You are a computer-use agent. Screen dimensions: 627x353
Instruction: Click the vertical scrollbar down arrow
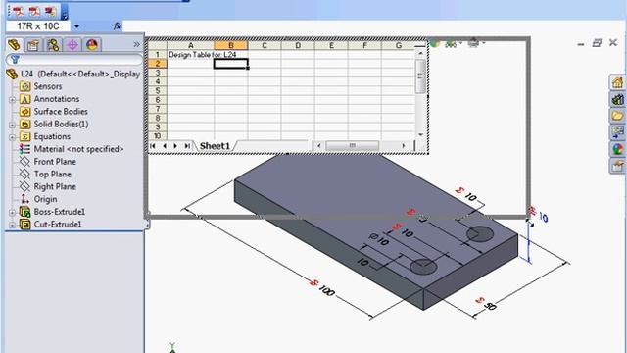[420, 135]
